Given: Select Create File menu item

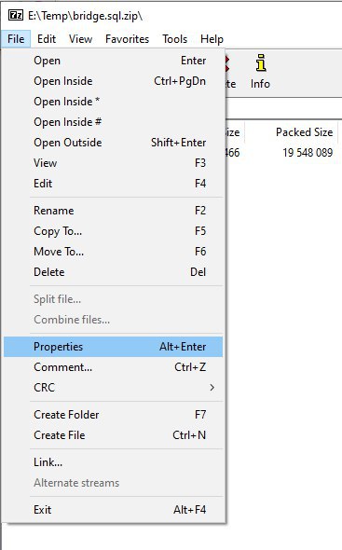Looking at the screenshot, I should pyautogui.click(x=114, y=435).
